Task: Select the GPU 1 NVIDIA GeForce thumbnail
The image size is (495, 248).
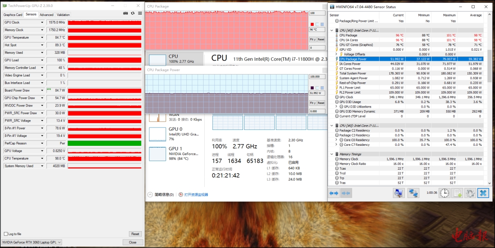Action: pos(157,154)
